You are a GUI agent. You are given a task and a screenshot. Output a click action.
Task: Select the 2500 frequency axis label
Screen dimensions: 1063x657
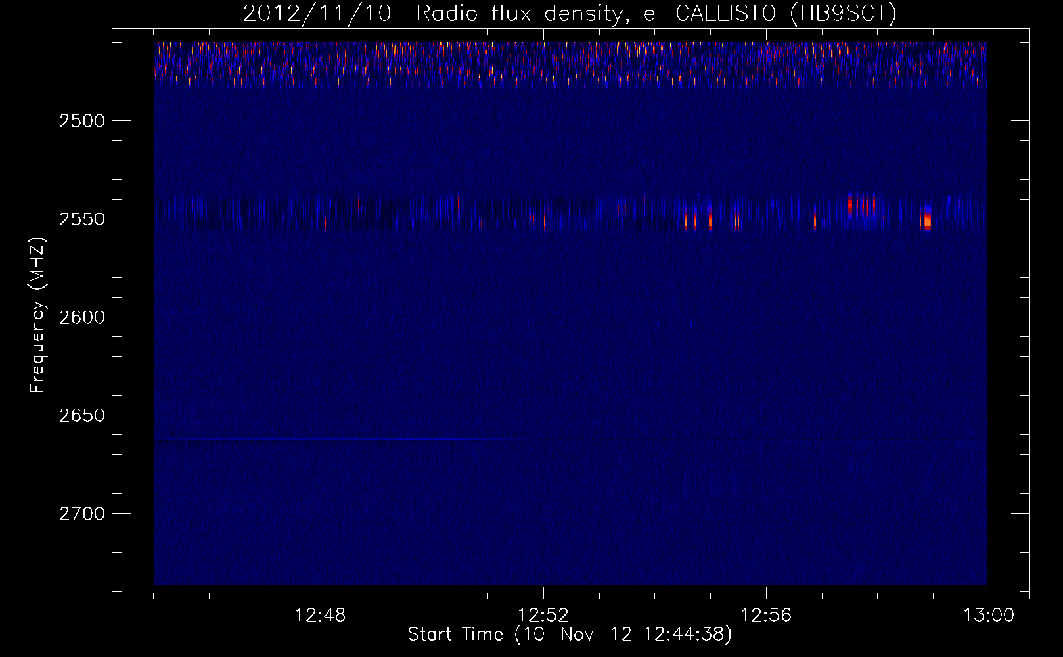82,121
